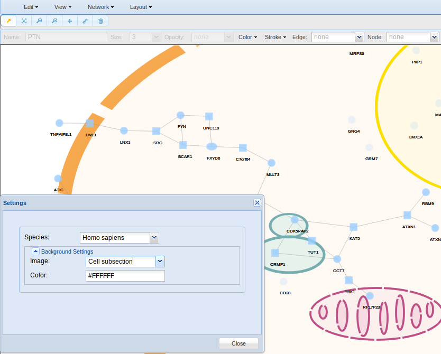
Task: Open the Species dropdown
Action: pyautogui.click(x=154, y=238)
